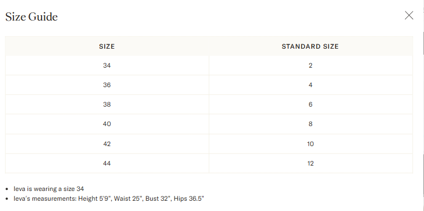Screen dimensions: 424x211
Task: Select size 42 cell
Action: (107, 144)
